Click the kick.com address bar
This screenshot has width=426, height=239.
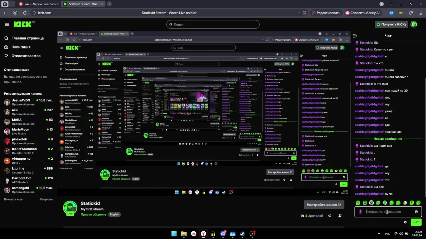click(45, 13)
